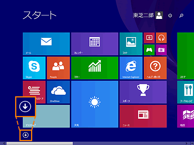This screenshot has width=194, height=145.
Task: Open the Xbox Games controller tile
Action: click(x=149, y=50)
